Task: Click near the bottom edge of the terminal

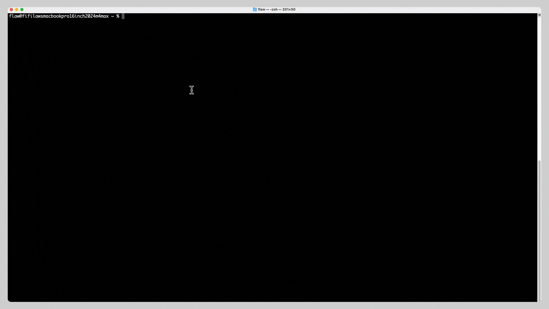Action: tap(257, 298)
